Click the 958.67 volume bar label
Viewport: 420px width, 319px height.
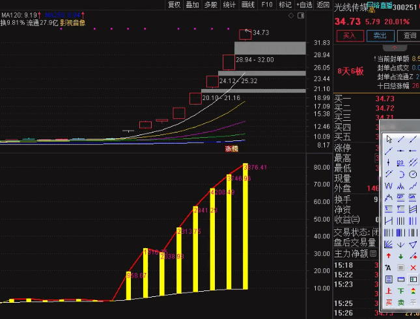[x=136, y=275]
